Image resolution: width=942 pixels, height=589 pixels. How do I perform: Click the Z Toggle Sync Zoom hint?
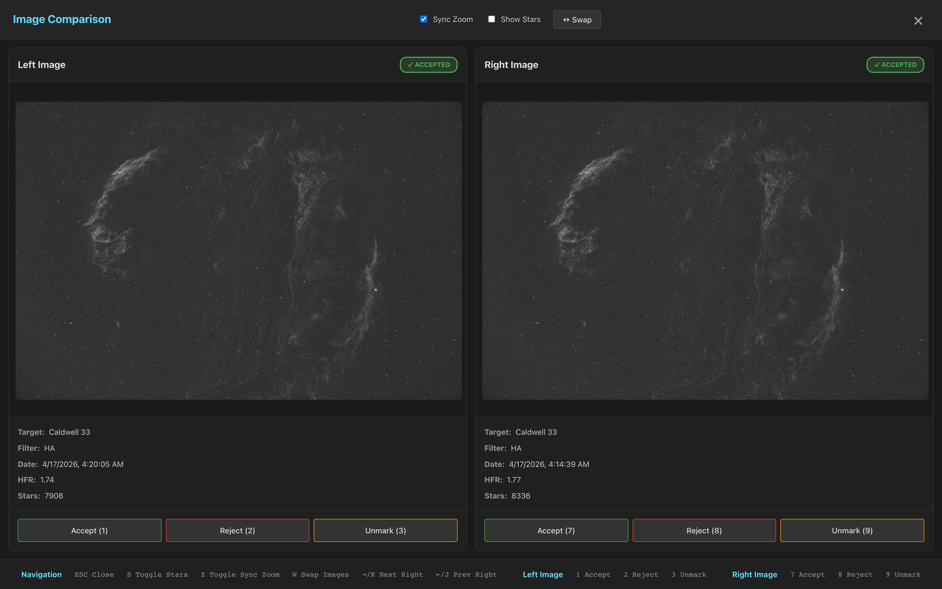(x=240, y=574)
